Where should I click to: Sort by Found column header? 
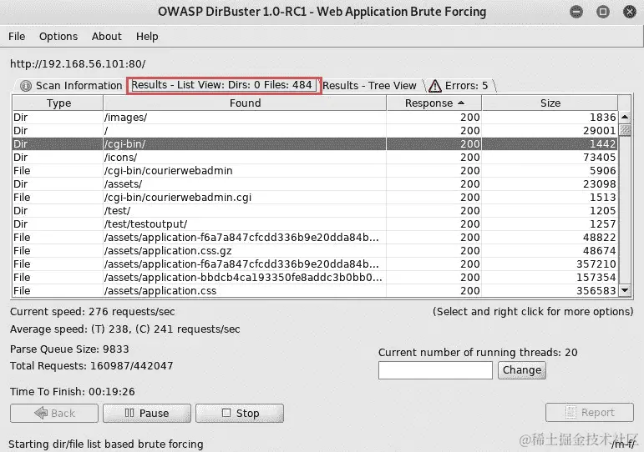tap(245, 103)
